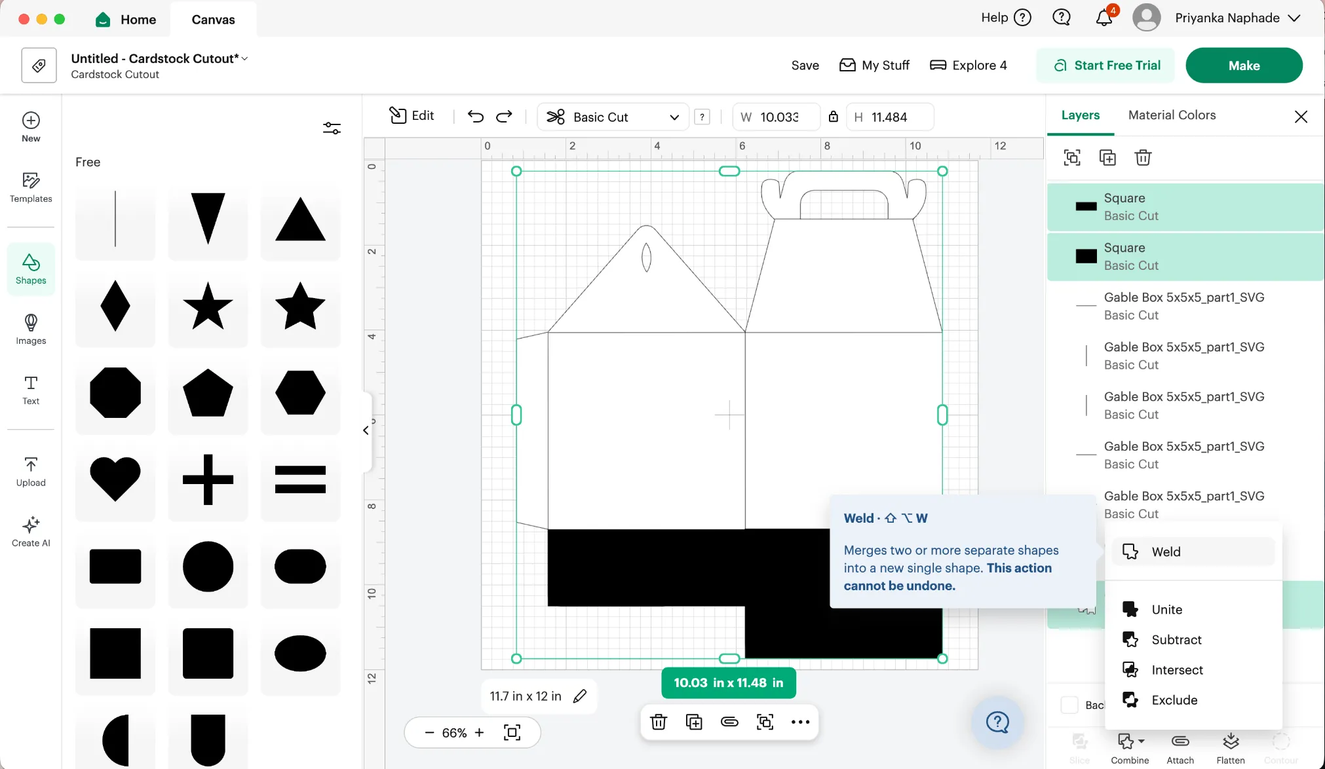Delete selection from floating canvas toolbar
The width and height of the screenshot is (1325, 769).
pos(659,722)
